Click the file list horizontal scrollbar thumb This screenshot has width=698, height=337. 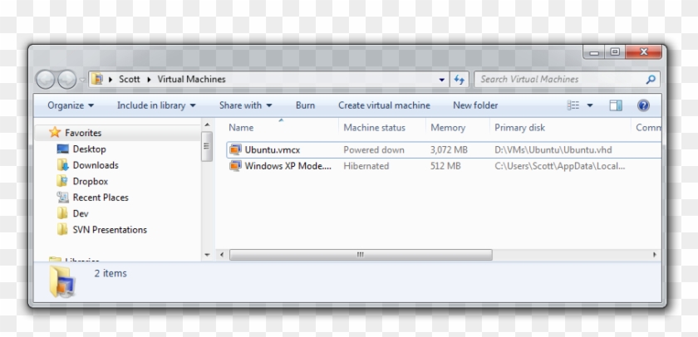coord(361,255)
